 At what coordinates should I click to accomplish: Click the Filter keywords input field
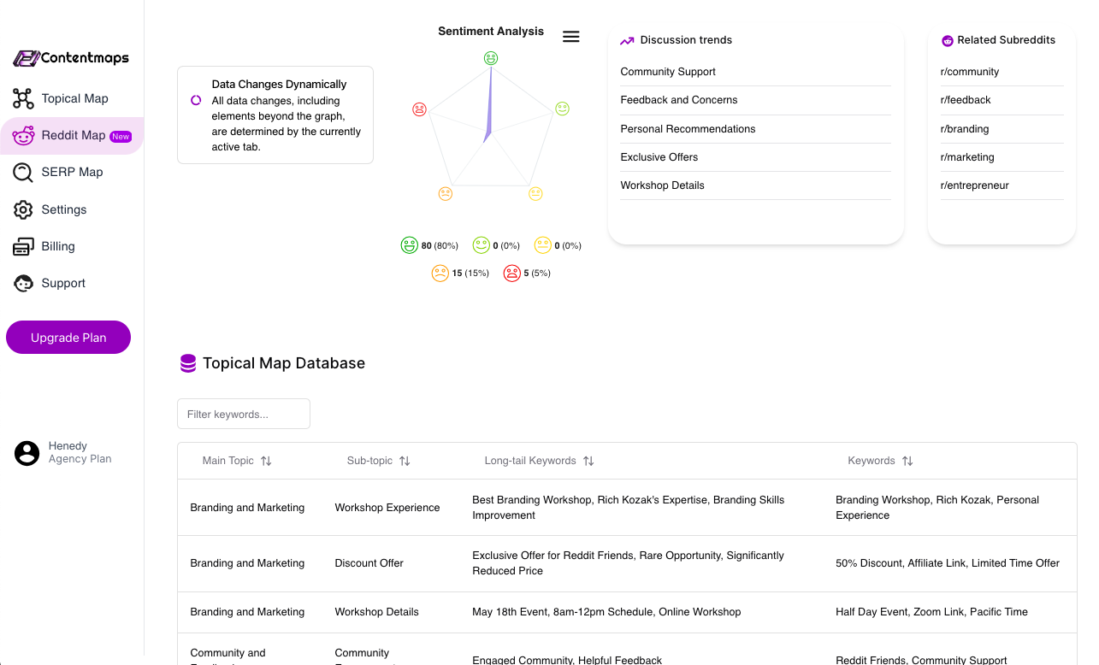[243, 414]
